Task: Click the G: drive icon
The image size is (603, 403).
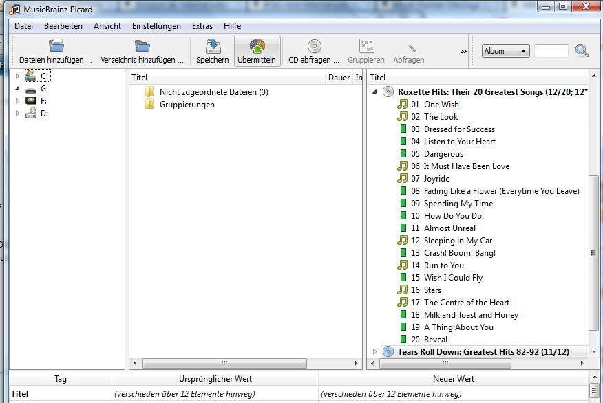Action: 31,90
